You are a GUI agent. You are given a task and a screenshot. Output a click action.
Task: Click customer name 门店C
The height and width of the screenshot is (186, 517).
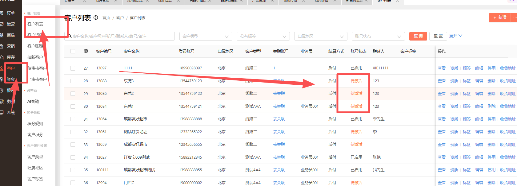(129, 183)
